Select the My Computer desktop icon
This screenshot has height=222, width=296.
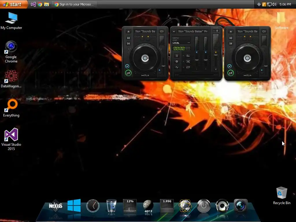pyautogui.click(x=11, y=21)
